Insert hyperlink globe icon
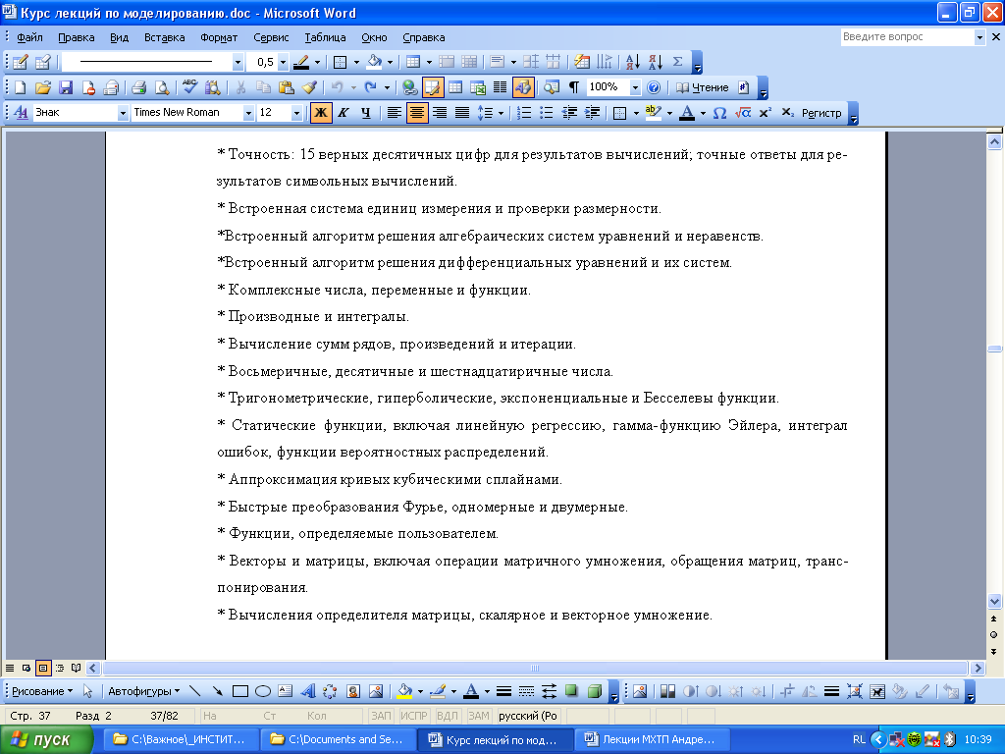The width and height of the screenshot is (1005, 754). pos(410,87)
